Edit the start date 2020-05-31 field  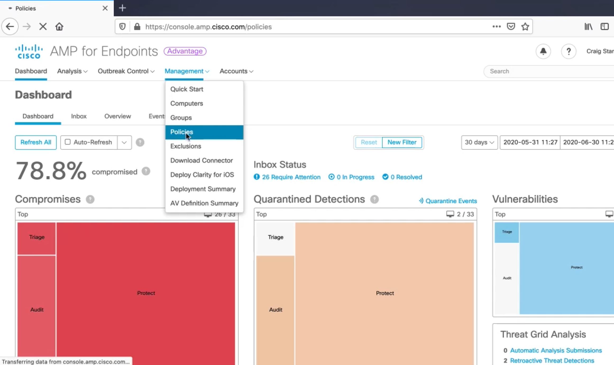[x=530, y=142]
